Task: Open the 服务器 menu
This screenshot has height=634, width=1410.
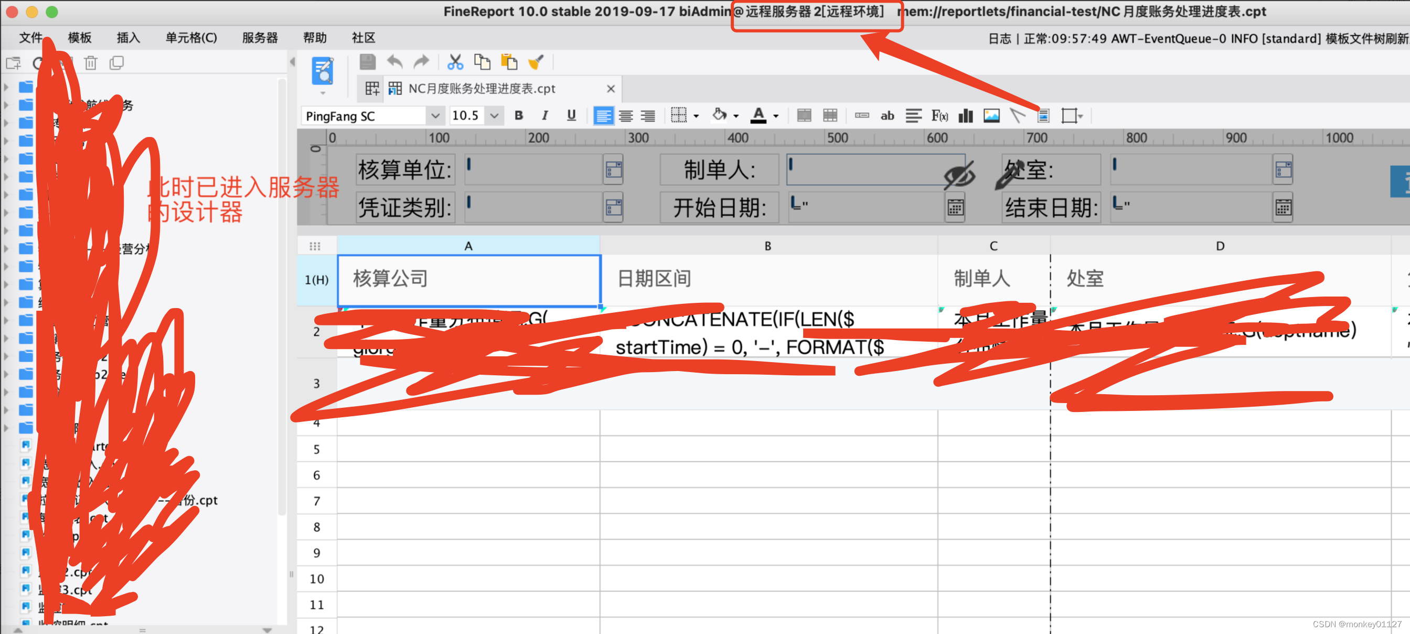Action: tap(260, 38)
